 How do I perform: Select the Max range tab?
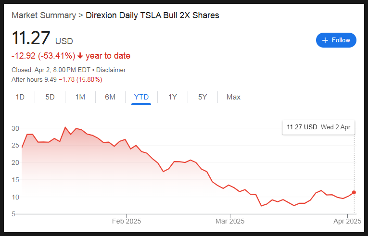pos(233,97)
